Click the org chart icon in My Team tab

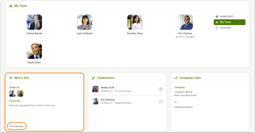point(217,22)
